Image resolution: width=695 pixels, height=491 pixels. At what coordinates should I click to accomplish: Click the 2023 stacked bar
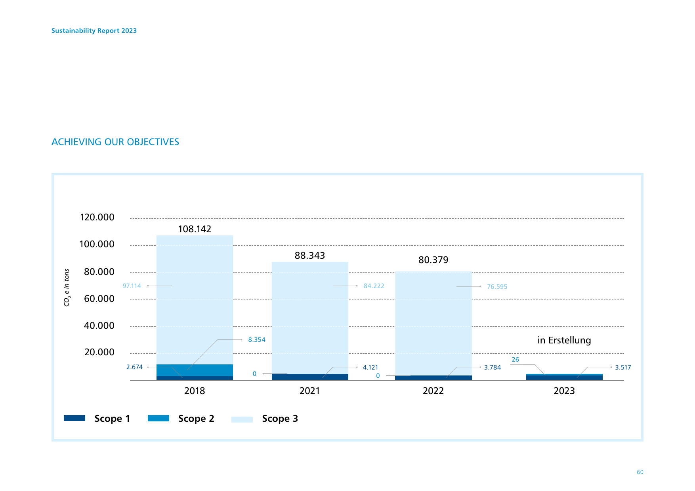click(x=564, y=377)
